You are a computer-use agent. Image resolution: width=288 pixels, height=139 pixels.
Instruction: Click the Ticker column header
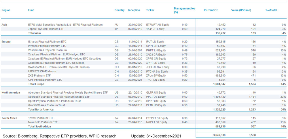(x=150, y=10)
